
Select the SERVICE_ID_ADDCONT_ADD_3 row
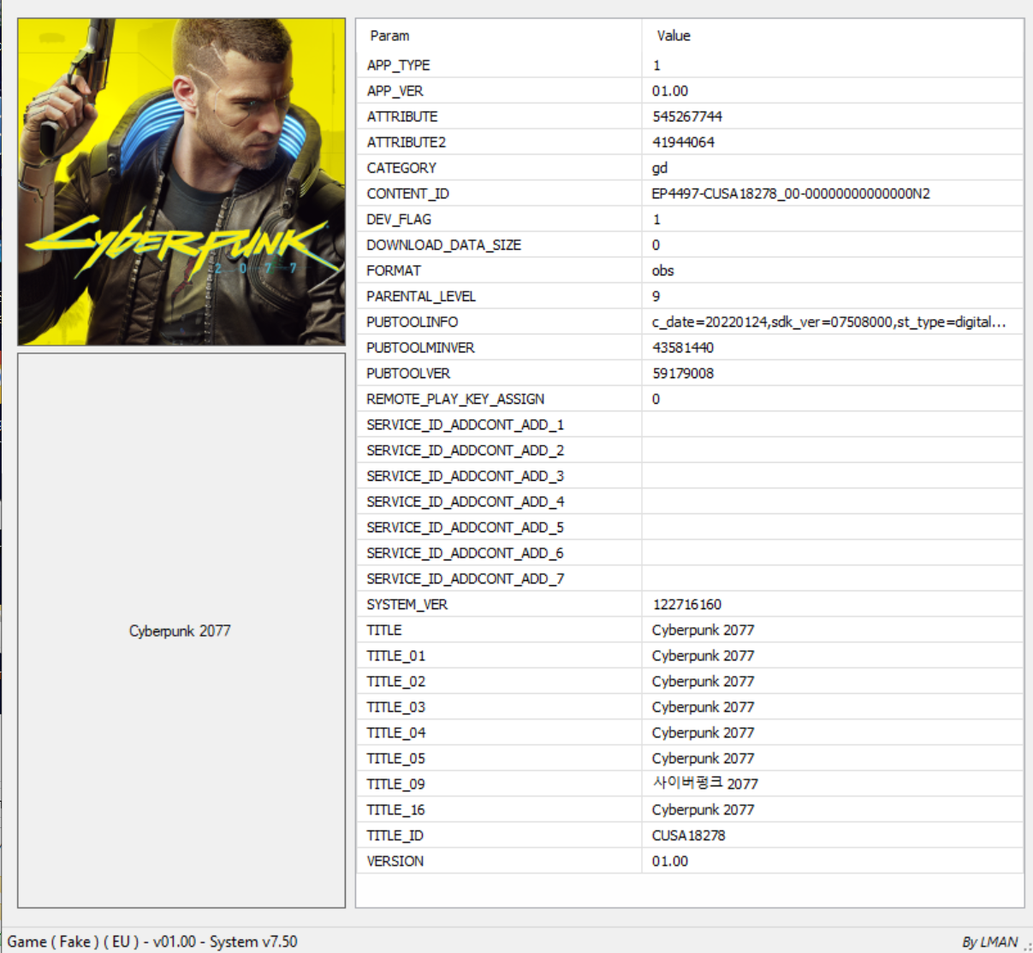tap(690, 476)
